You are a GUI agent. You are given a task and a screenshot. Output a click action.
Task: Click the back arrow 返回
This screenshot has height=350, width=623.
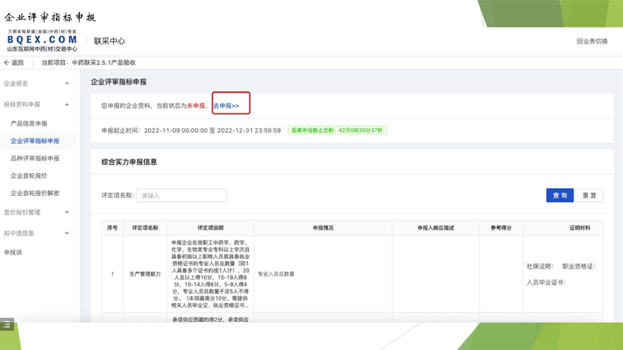tap(14, 63)
